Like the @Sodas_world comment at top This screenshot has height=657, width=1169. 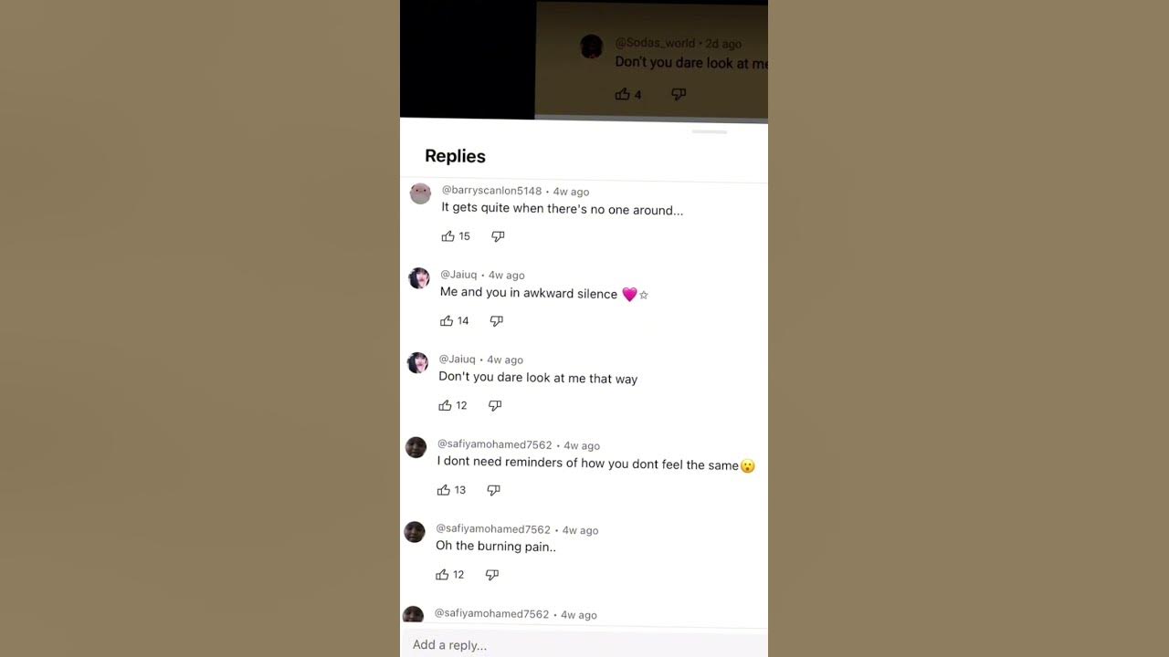pyautogui.click(x=623, y=94)
